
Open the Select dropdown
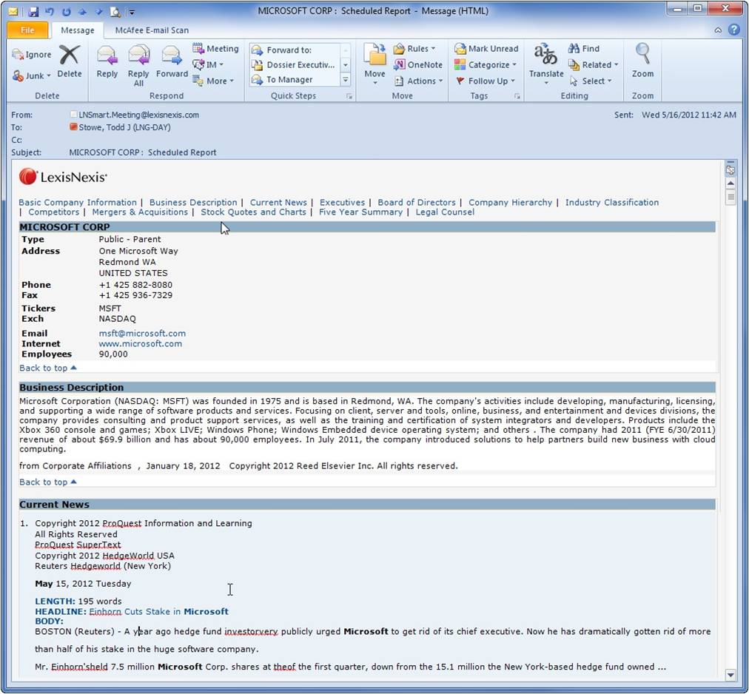coord(591,81)
